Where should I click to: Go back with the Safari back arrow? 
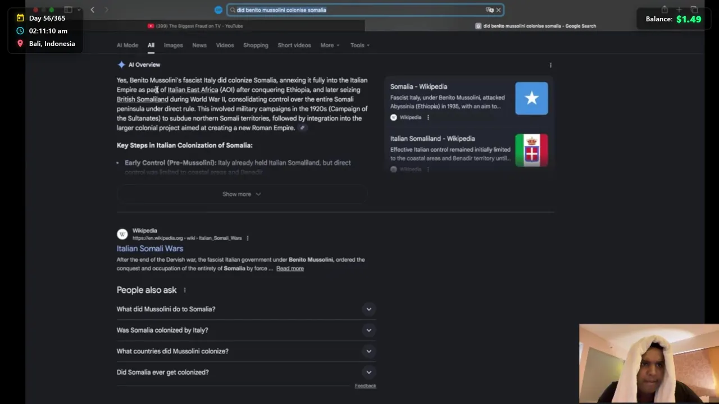point(92,10)
